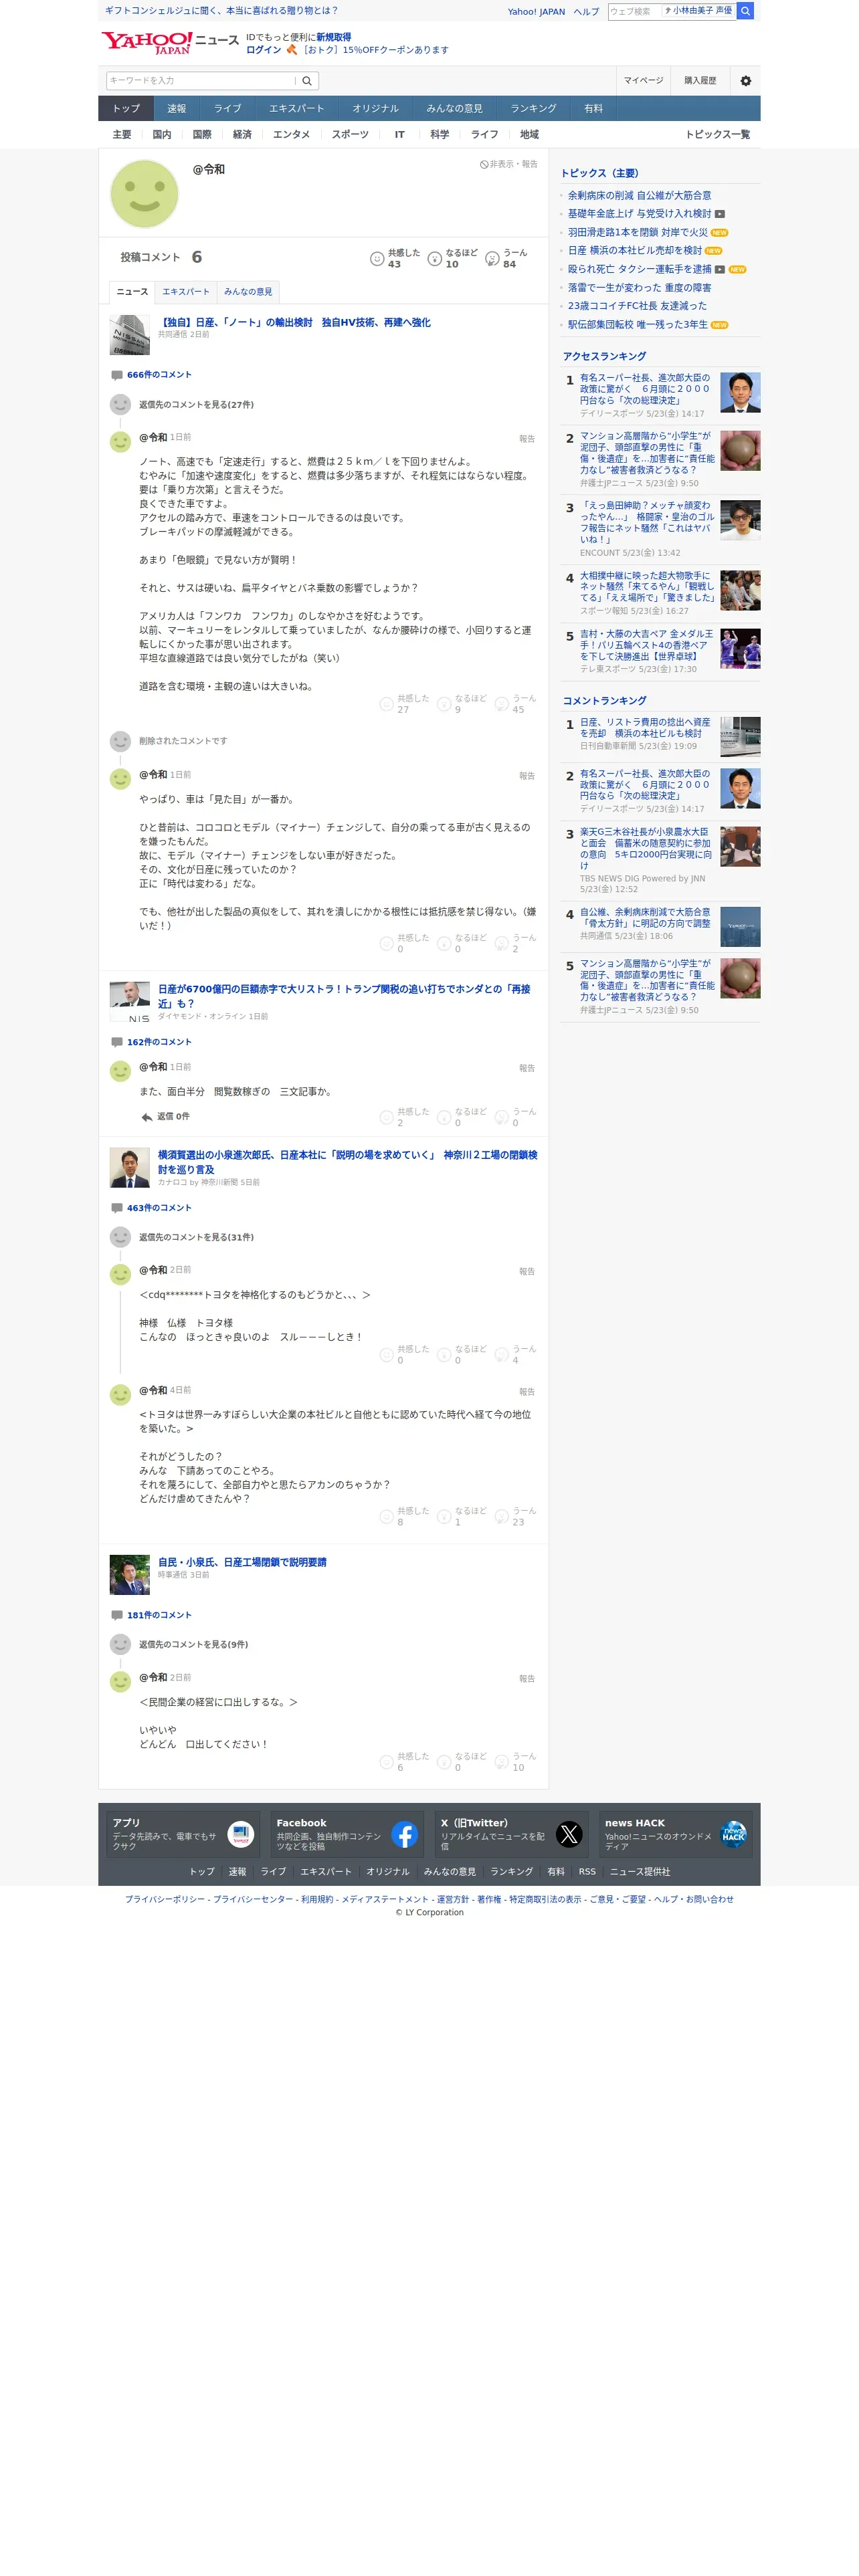
Task: Click the non-display icon by 非表示・報告
Action: coord(484,164)
